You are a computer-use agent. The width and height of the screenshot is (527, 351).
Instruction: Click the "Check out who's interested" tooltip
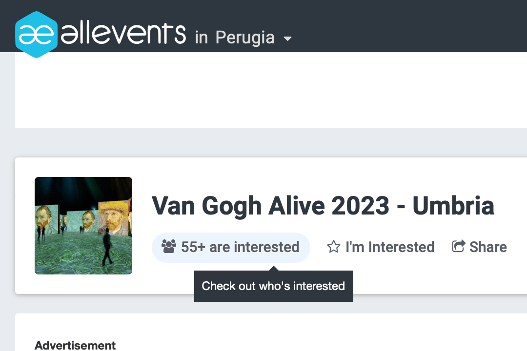click(273, 286)
